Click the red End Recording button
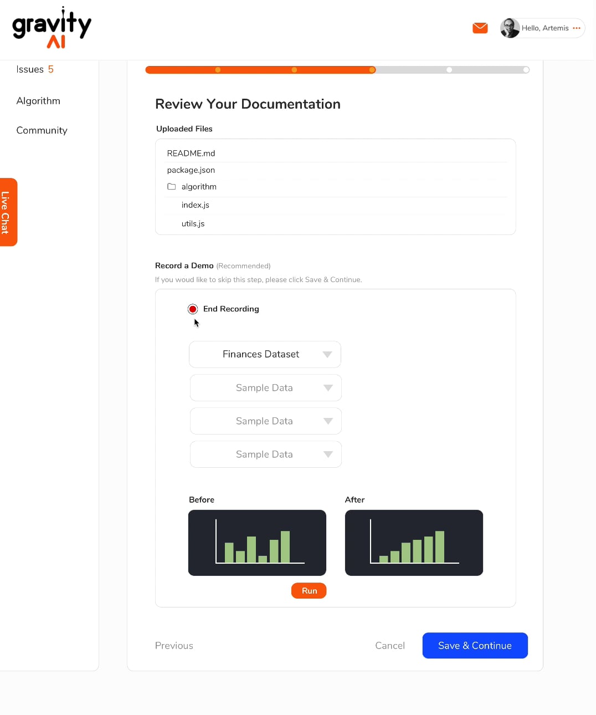The image size is (596, 715). click(193, 309)
